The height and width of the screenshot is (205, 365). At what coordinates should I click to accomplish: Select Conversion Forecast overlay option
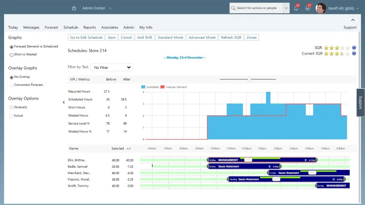click(x=11, y=85)
